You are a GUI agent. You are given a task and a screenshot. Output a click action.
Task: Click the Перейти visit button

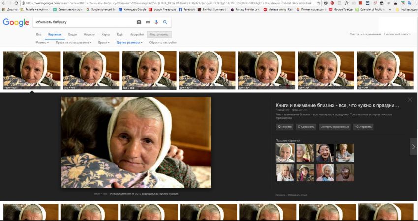click(285, 127)
